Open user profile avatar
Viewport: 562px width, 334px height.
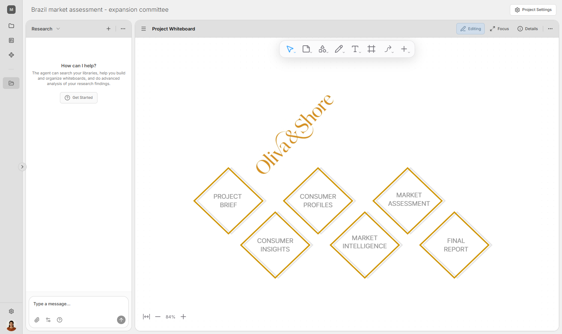point(11,325)
